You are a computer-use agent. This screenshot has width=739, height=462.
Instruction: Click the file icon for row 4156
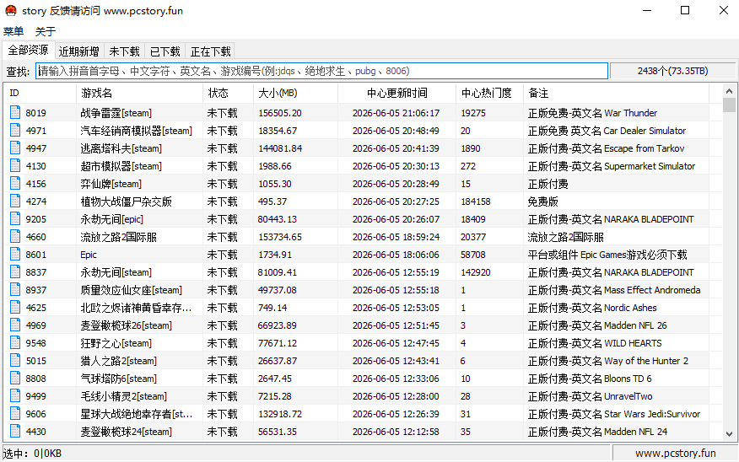pos(15,183)
